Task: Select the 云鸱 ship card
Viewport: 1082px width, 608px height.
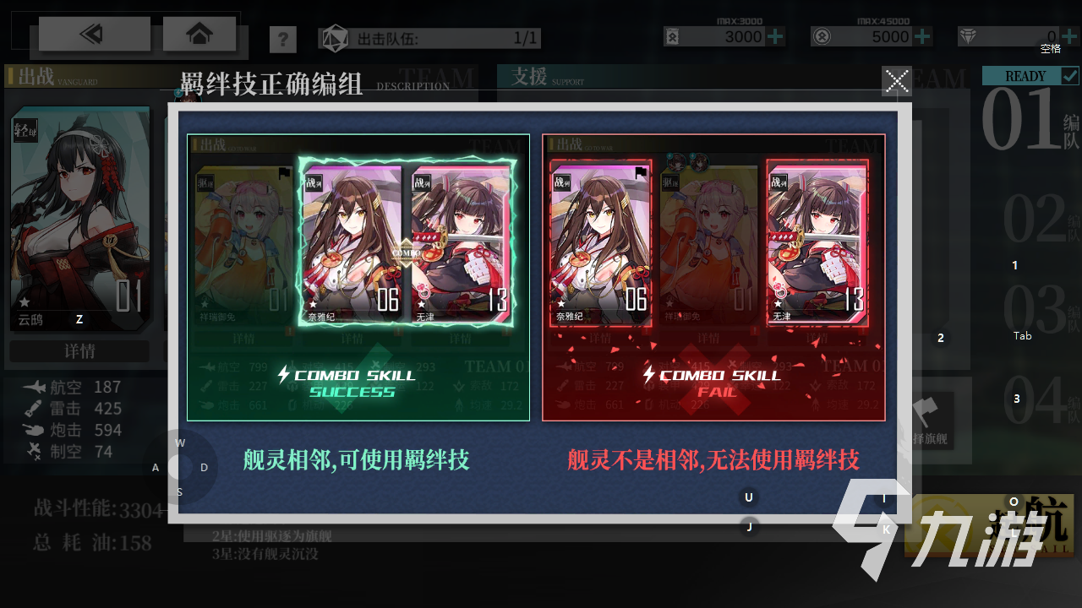Action: (x=80, y=220)
